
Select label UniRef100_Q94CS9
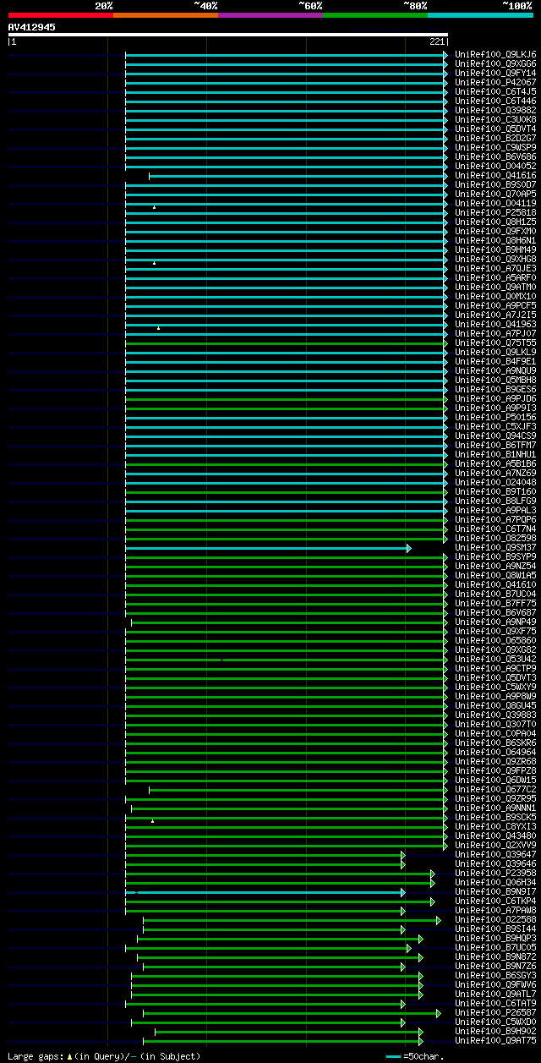(495, 436)
